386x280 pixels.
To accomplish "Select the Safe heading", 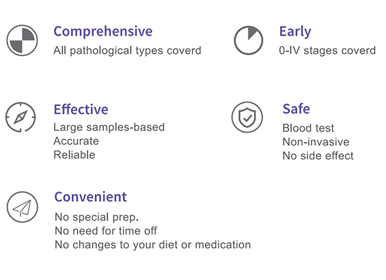I will tap(296, 108).
